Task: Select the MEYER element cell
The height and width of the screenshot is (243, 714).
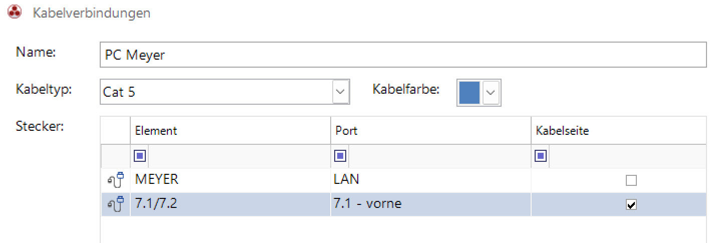Action: [x=230, y=180]
